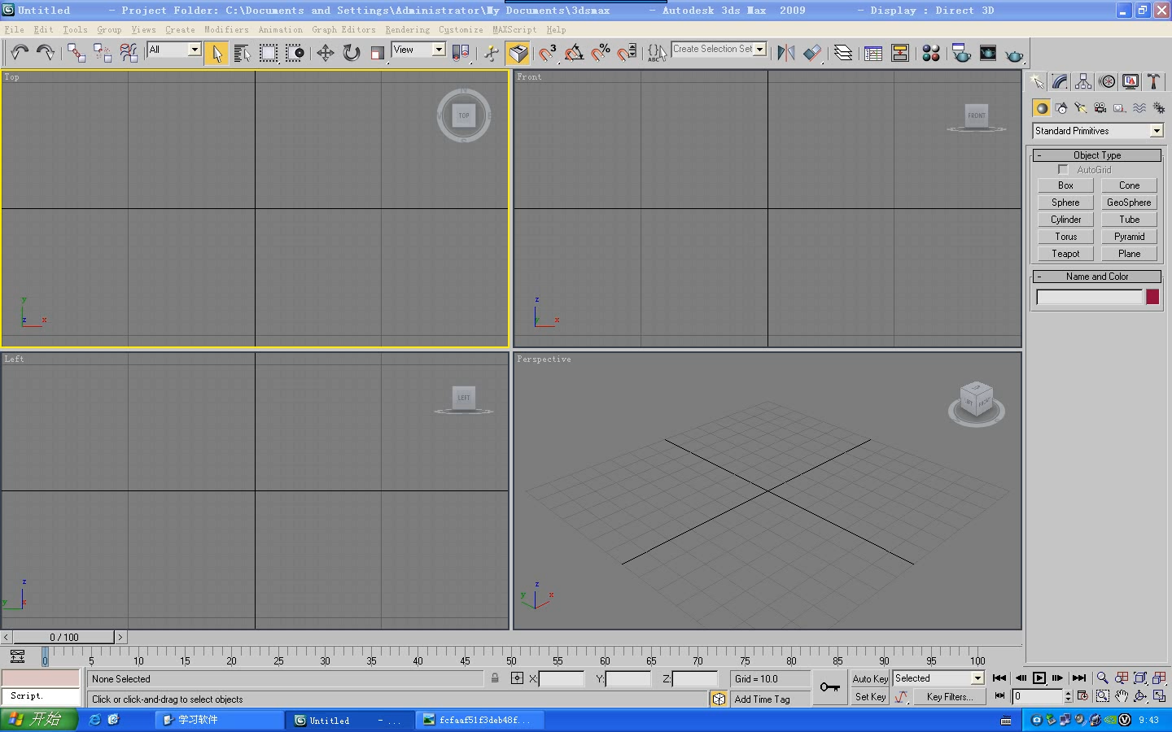1172x732 pixels.
Task: Choose the Select Object arrow tool
Action: click(x=216, y=54)
